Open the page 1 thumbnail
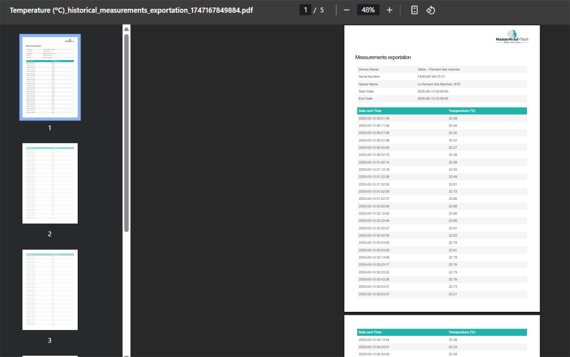 click(50, 77)
